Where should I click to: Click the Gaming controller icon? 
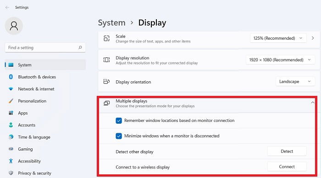coord(11,149)
